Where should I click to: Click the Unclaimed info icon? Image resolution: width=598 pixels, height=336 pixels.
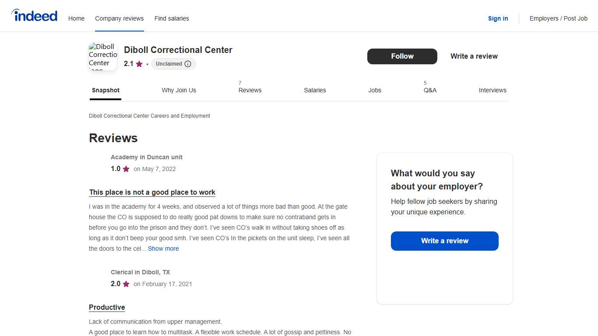[188, 64]
